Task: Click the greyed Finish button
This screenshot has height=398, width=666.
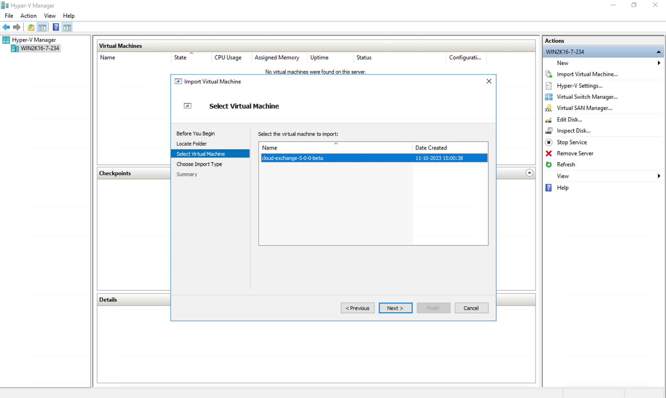Action: pyautogui.click(x=433, y=308)
